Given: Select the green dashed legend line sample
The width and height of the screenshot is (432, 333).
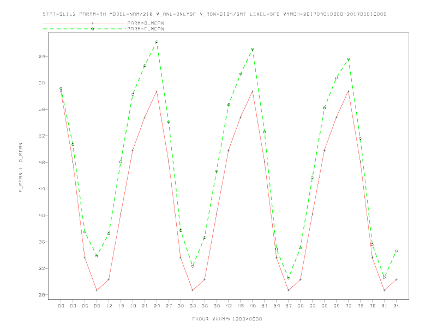Looking at the screenshot, I should click(85, 29).
